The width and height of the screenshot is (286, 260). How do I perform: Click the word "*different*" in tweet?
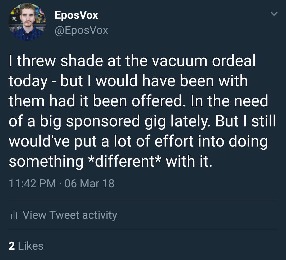tap(124, 161)
